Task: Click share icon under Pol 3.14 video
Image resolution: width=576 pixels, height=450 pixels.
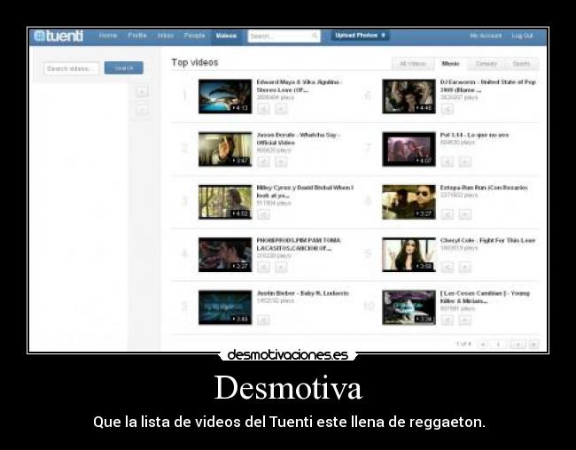Action: pos(447,161)
